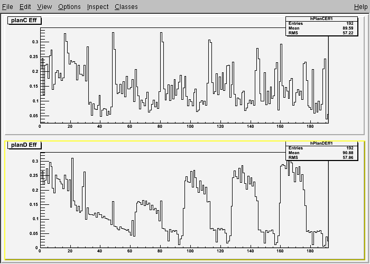Select the planC Eff title box
Viewport: 370px width, 264px height.
[24, 20]
